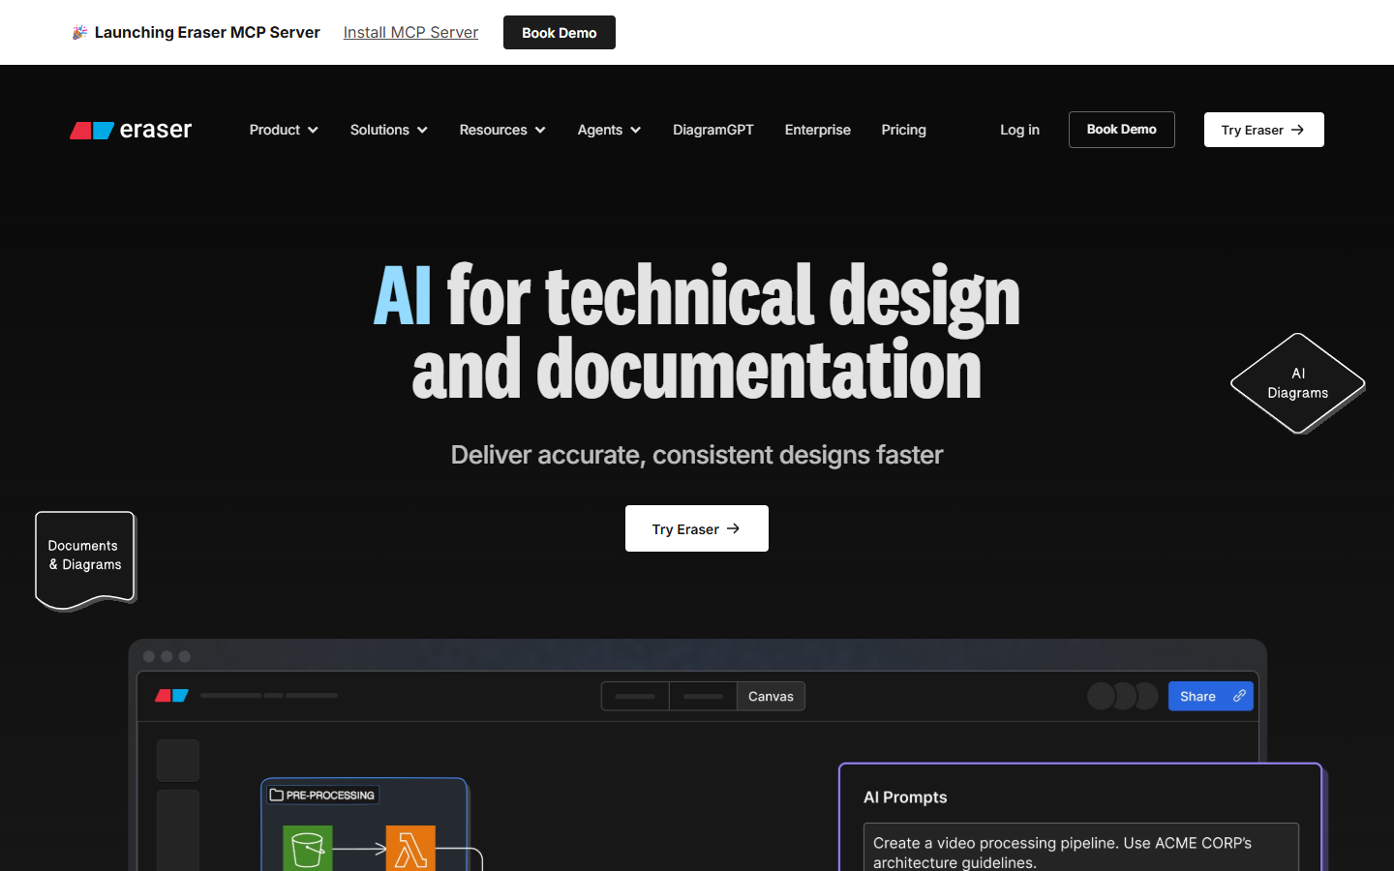Screen dimensions: 1394x871
Task: Click the link icon on Share button
Action: (x=1239, y=696)
